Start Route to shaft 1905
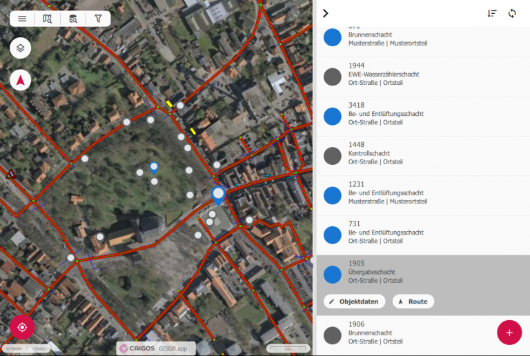The image size is (530, 356). point(413,301)
